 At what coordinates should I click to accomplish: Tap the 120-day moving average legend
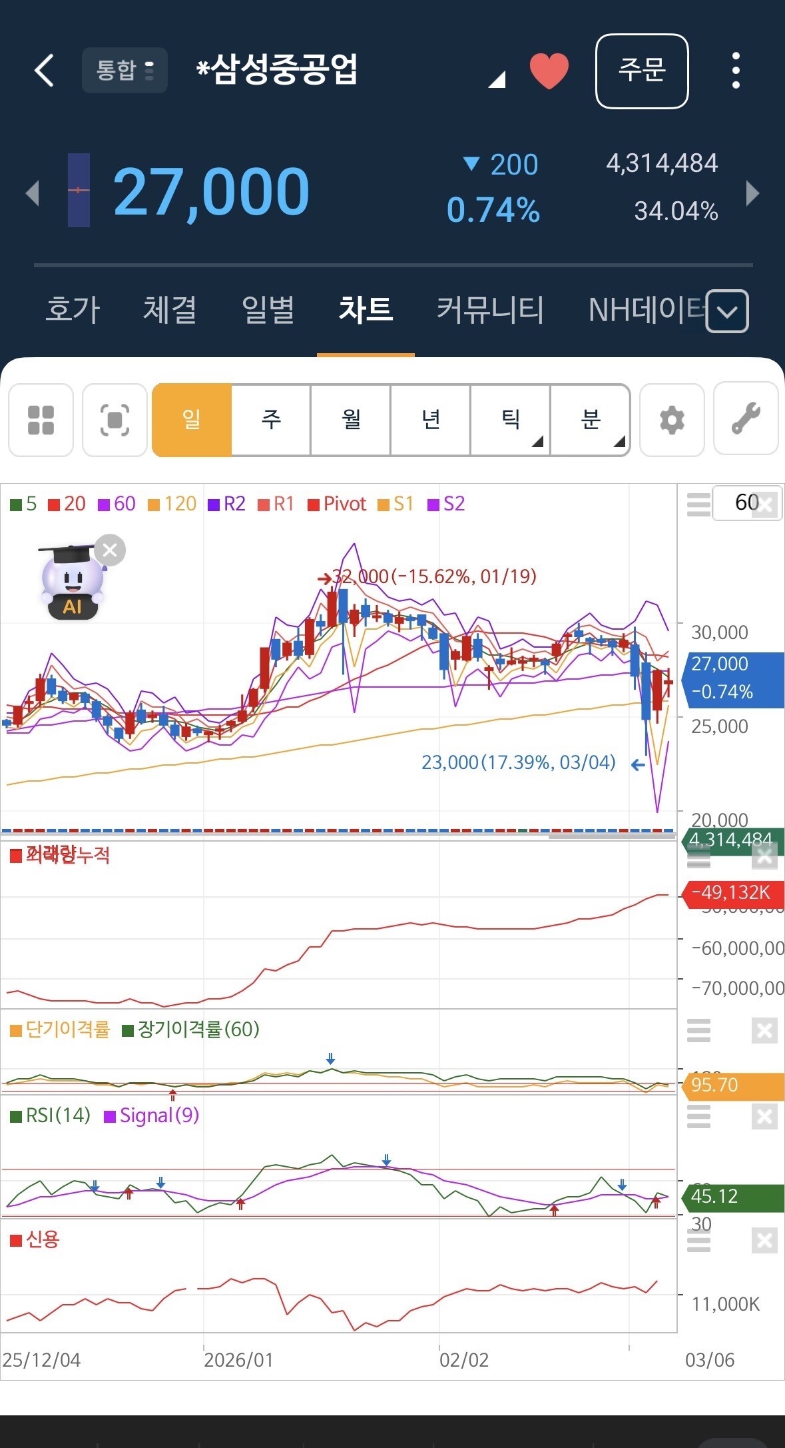[x=172, y=504]
